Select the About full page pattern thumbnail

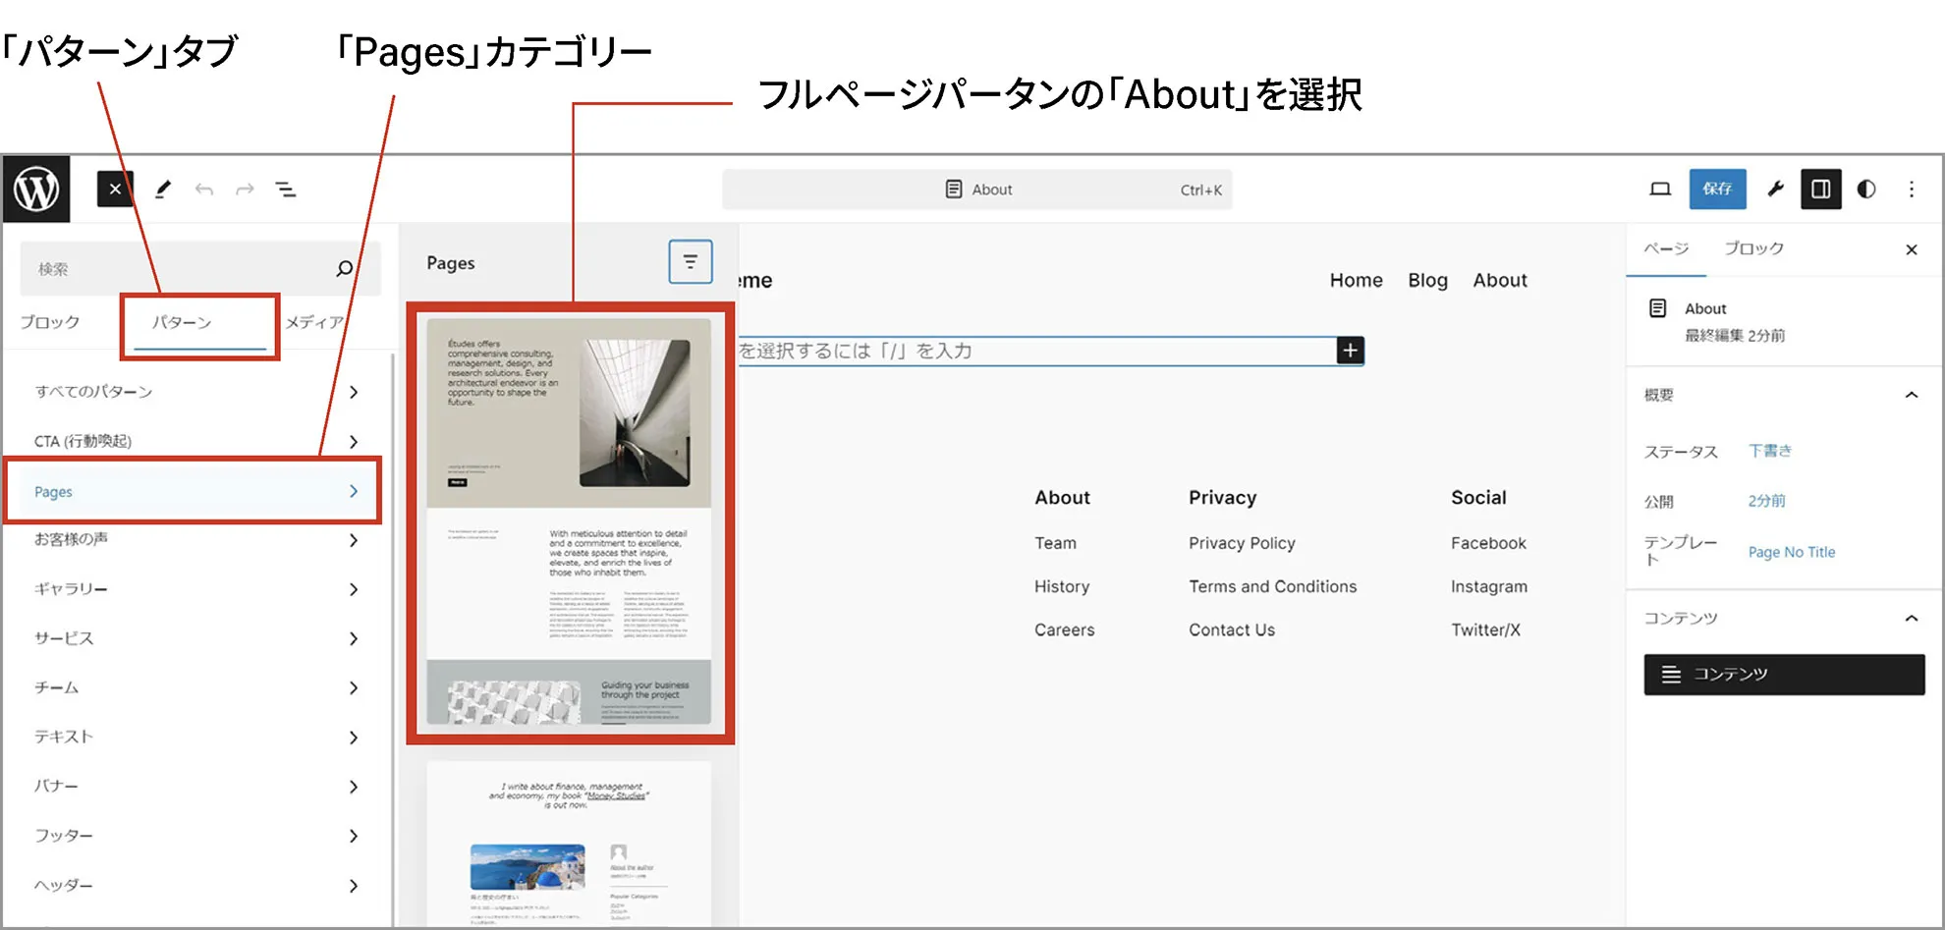pos(569,521)
